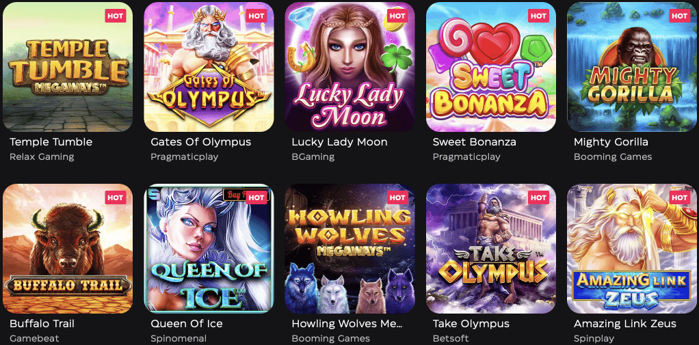Screen dimensions: 699x345
Task: Open the Amazing Link Zeus game image
Action: point(632,249)
